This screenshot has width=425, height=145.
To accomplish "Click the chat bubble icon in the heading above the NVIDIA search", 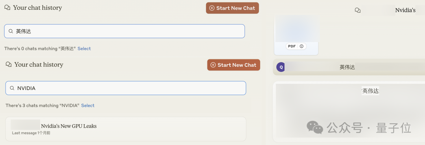I will 9,65.
